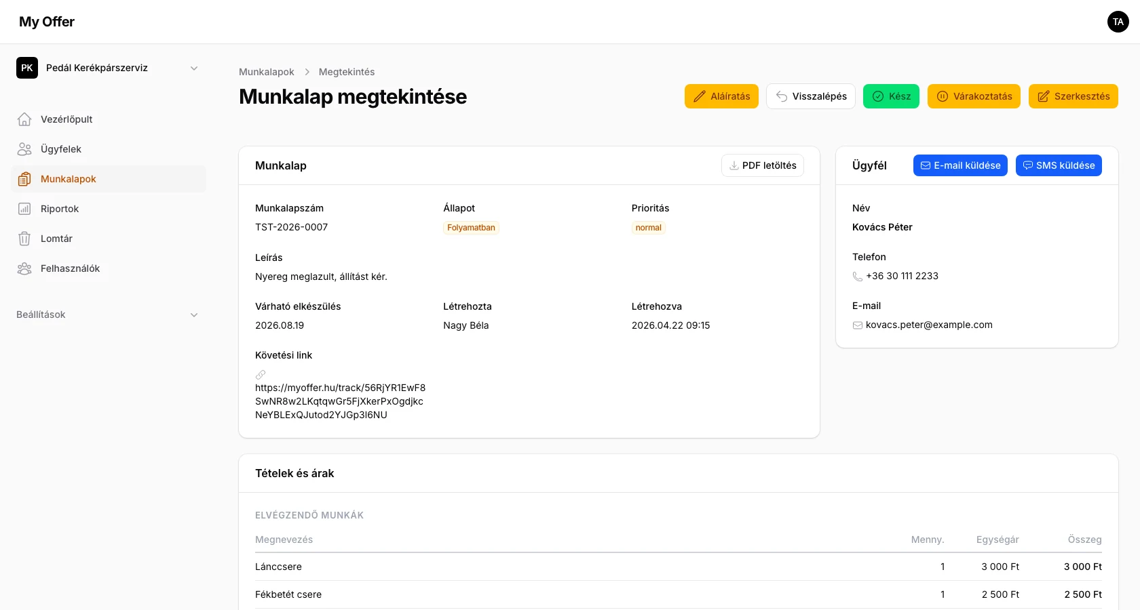Click the My Offer logo
This screenshot has width=1140, height=610.
[47, 22]
